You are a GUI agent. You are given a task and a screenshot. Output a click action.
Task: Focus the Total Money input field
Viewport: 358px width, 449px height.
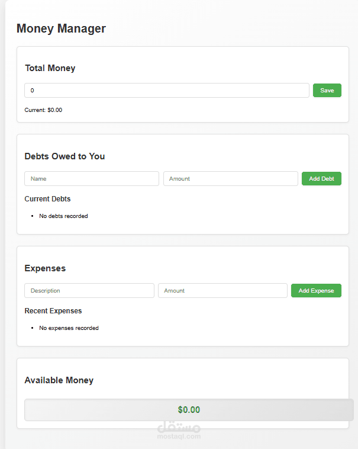pyautogui.click(x=166, y=91)
